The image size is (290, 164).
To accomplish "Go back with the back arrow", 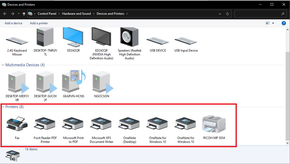I will pyautogui.click(x=5, y=14).
